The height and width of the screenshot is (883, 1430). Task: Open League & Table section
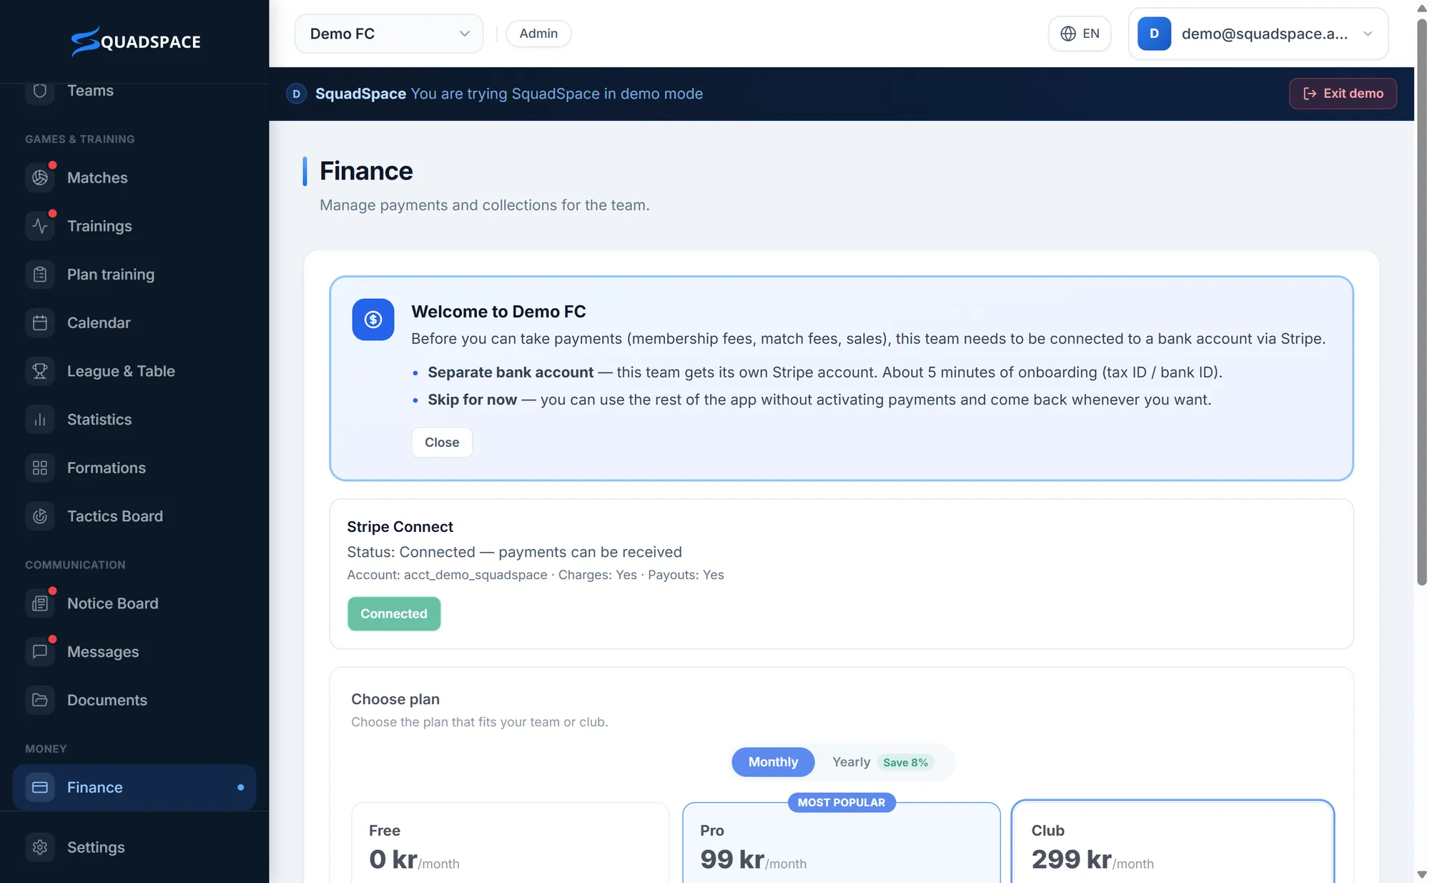134,371
